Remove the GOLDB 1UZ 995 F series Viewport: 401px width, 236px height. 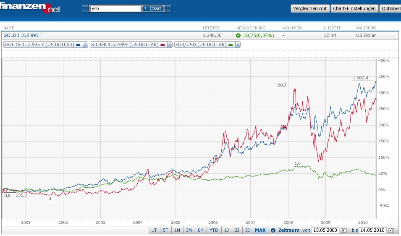[x=85, y=45]
